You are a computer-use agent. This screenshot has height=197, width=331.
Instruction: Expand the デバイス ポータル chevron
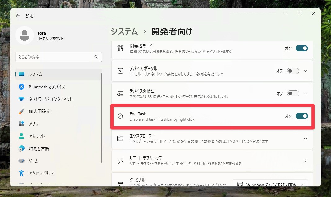click(306, 71)
